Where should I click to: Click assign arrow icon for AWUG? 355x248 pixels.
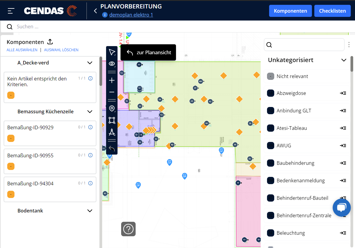343,146
